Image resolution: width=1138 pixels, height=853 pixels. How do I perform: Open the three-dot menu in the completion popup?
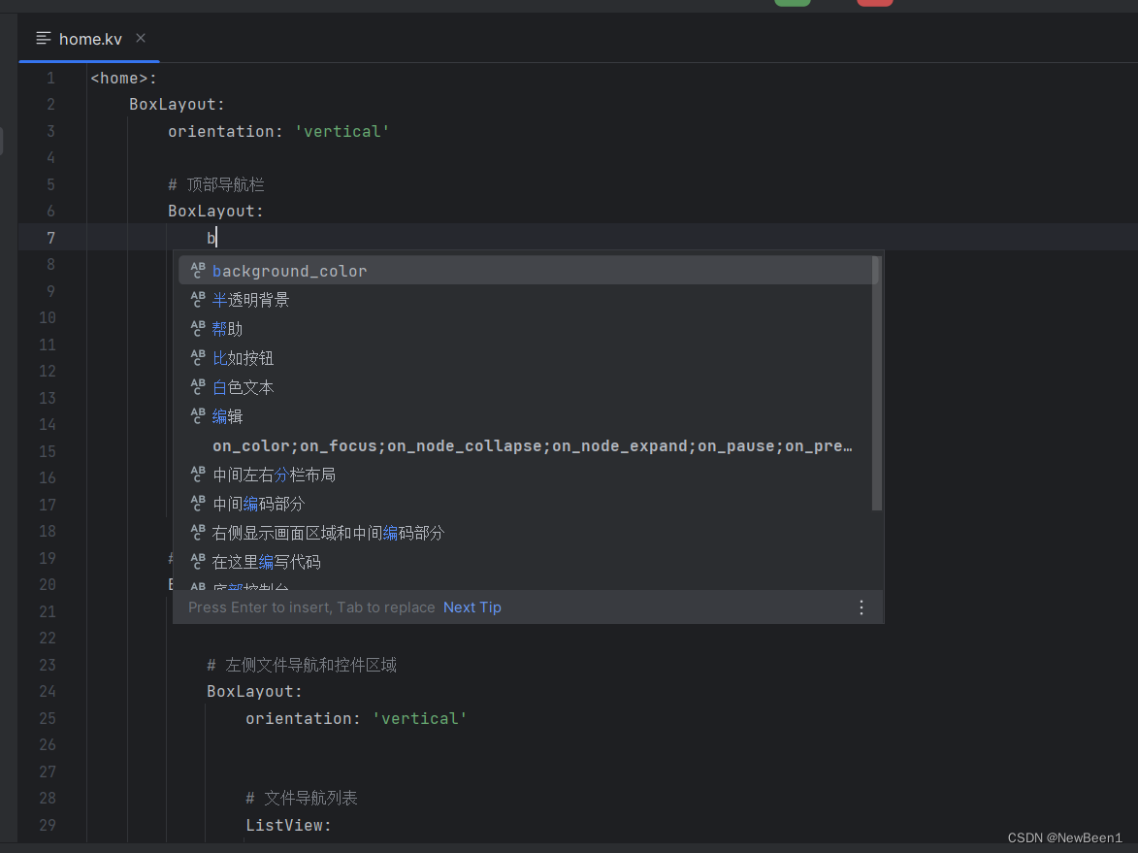pyautogui.click(x=861, y=607)
